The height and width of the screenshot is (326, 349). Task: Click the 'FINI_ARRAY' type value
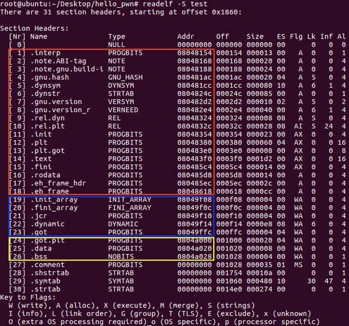click(x=129, y=208)
